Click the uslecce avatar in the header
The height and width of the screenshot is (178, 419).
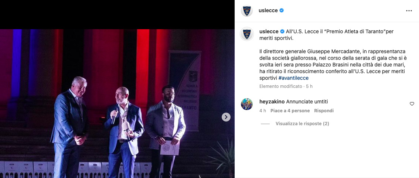tap(247, 11)
